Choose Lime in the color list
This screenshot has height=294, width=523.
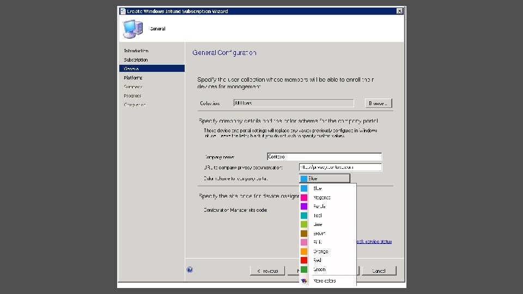pos(327,224)
